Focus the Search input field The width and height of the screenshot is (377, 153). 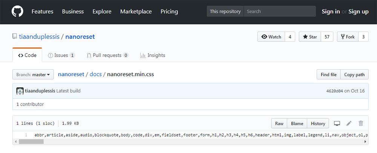point(280,11)
